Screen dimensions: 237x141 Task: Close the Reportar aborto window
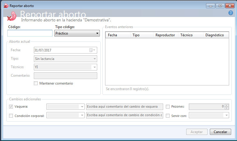pyautogui.click(x=230, y=6)
